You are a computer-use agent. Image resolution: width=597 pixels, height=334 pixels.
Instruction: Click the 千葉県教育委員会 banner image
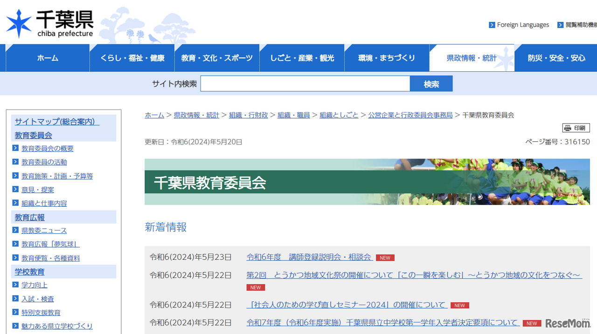[367, 182]
